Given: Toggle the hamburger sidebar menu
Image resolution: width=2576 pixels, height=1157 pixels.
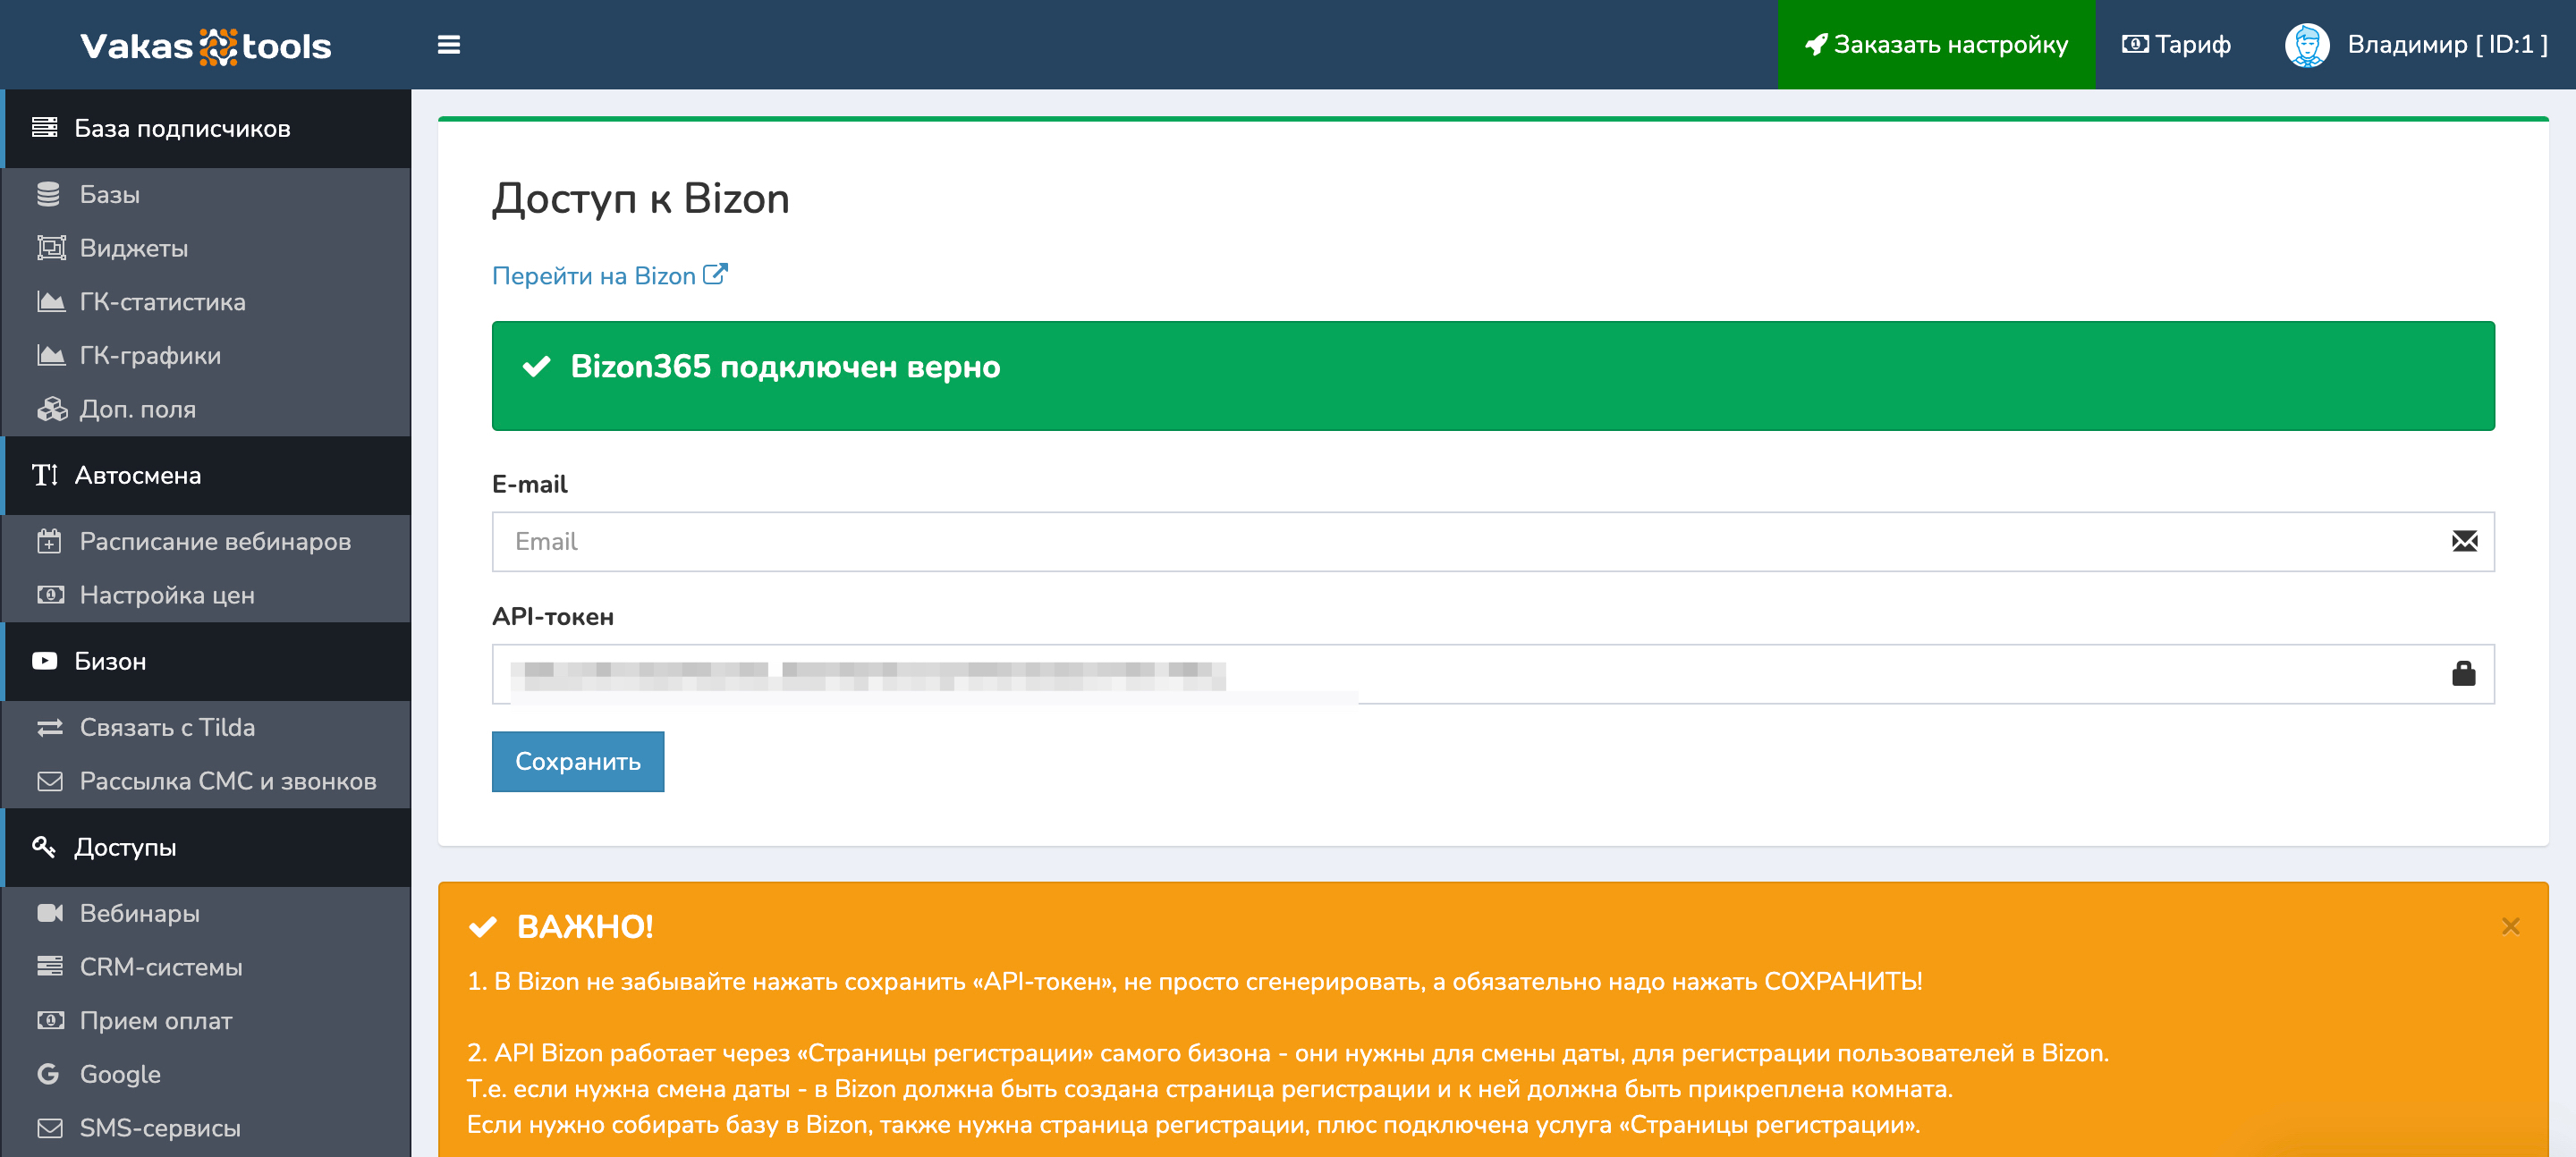Looking at the screenshot, I should 449,45.
